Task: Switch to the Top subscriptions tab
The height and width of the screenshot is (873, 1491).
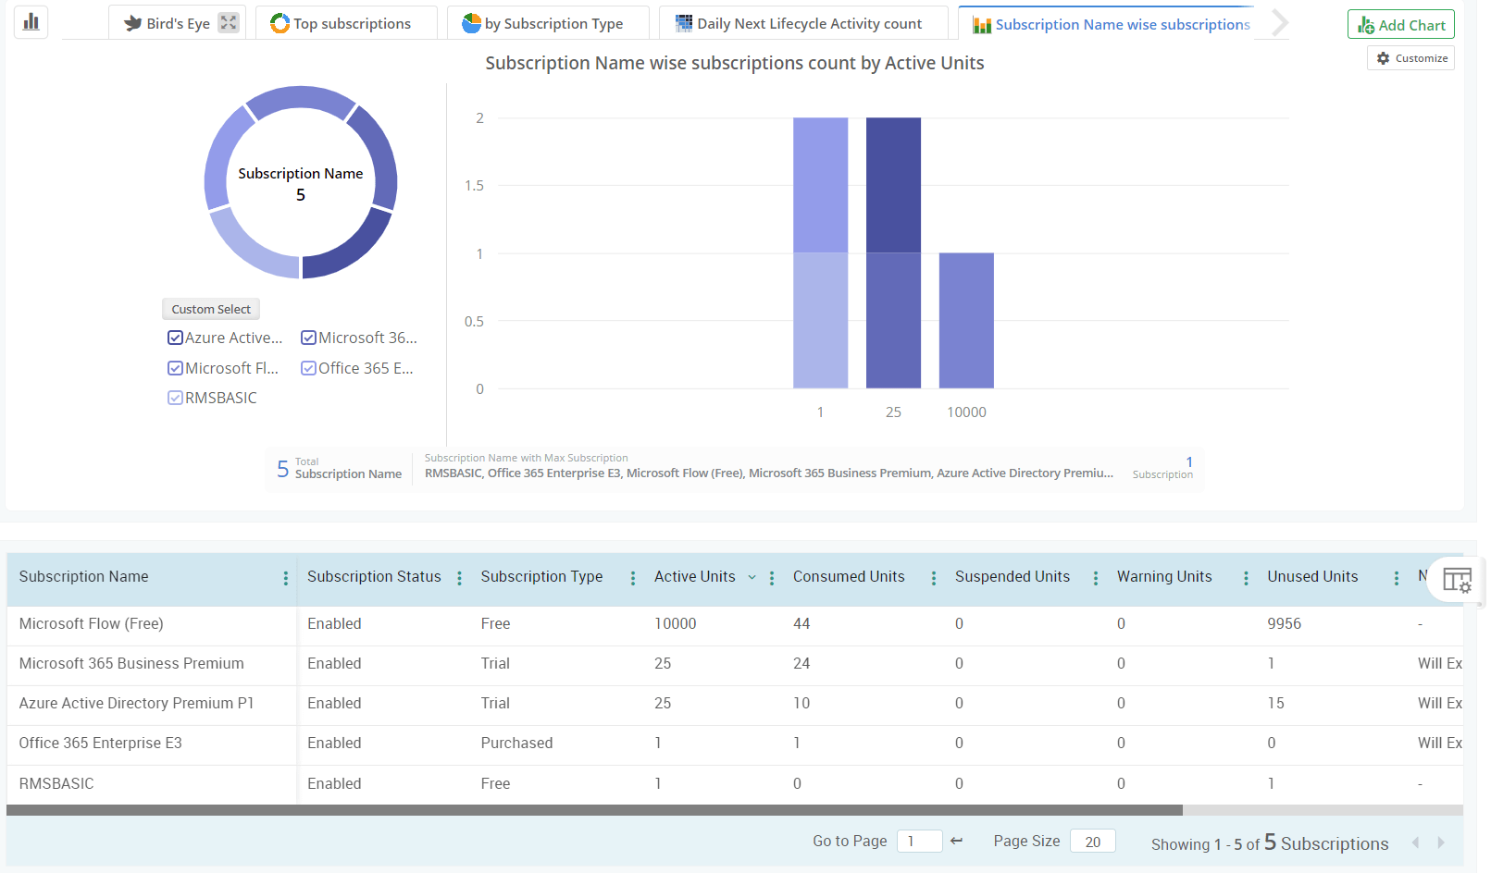Action: (347, 23)
